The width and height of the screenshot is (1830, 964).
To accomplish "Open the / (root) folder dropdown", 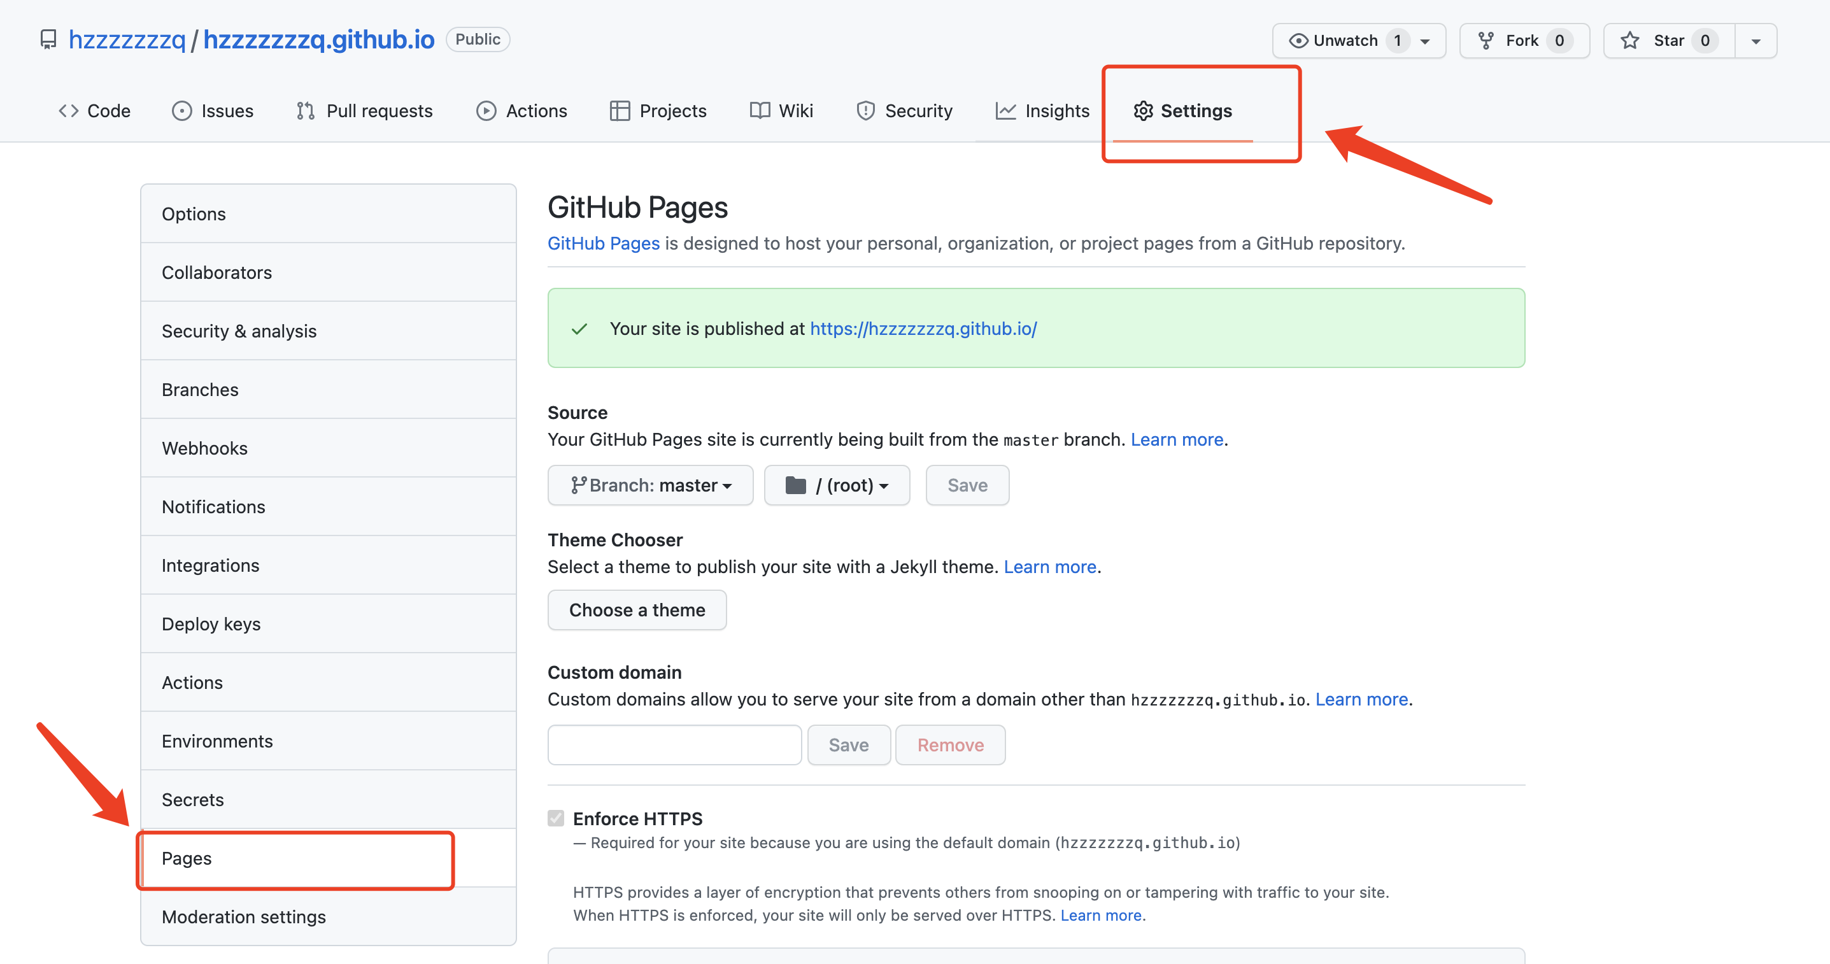I will click(836, 485).
